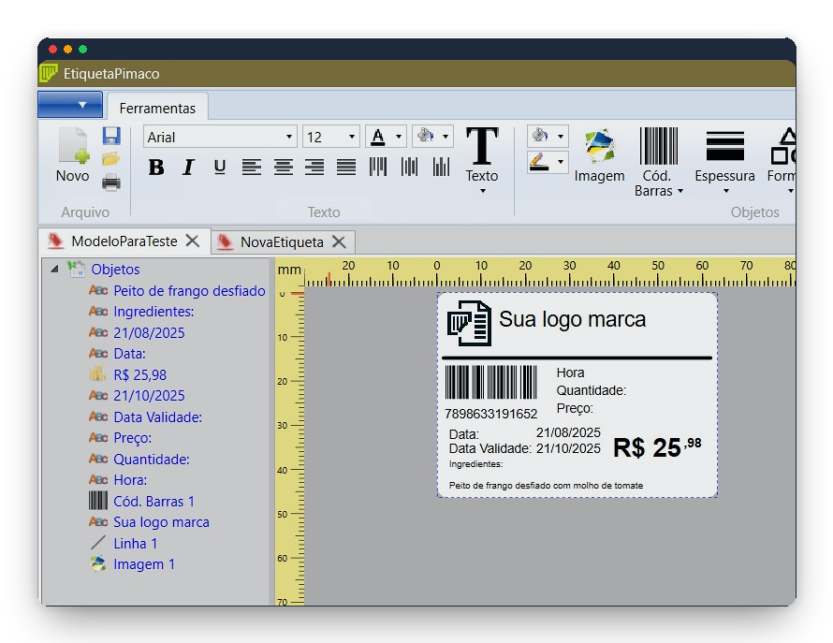
Task: Click the Cód. Barras barcode tool
Action: point(658,161)
